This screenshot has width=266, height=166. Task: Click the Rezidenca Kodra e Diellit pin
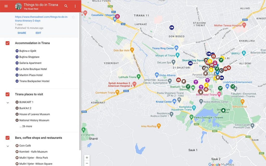tap(171, 114)
